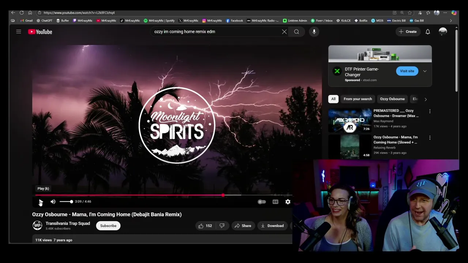Run search with the magnifier button

point(297,32)
